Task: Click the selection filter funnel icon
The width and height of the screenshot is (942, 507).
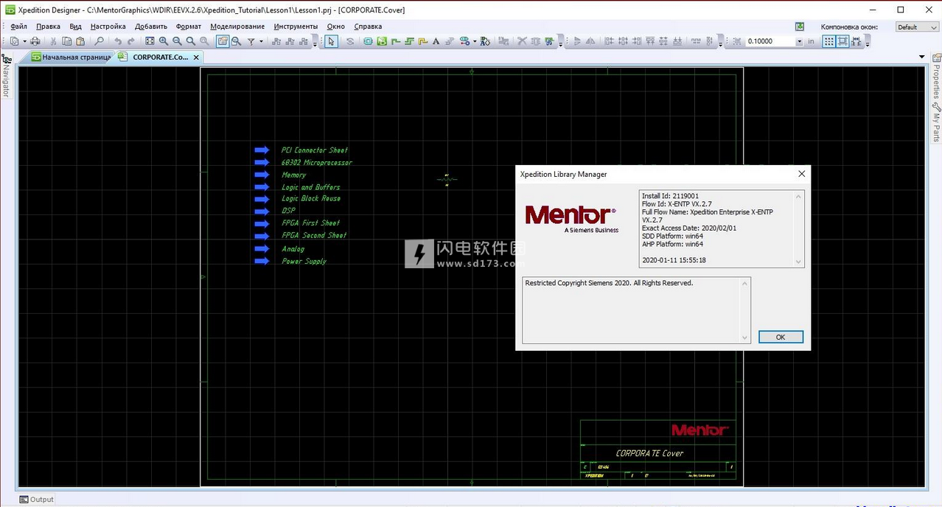Action: [251, 41]
